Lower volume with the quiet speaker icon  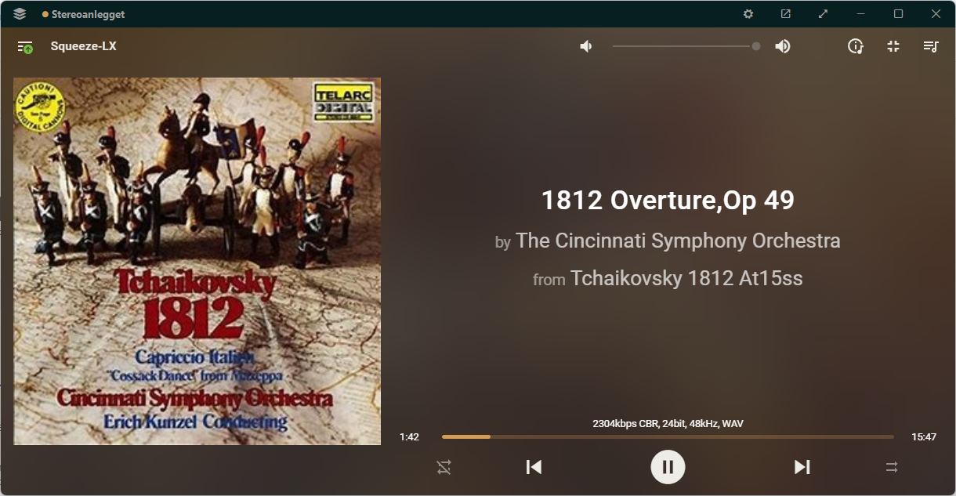click(586, 46)
